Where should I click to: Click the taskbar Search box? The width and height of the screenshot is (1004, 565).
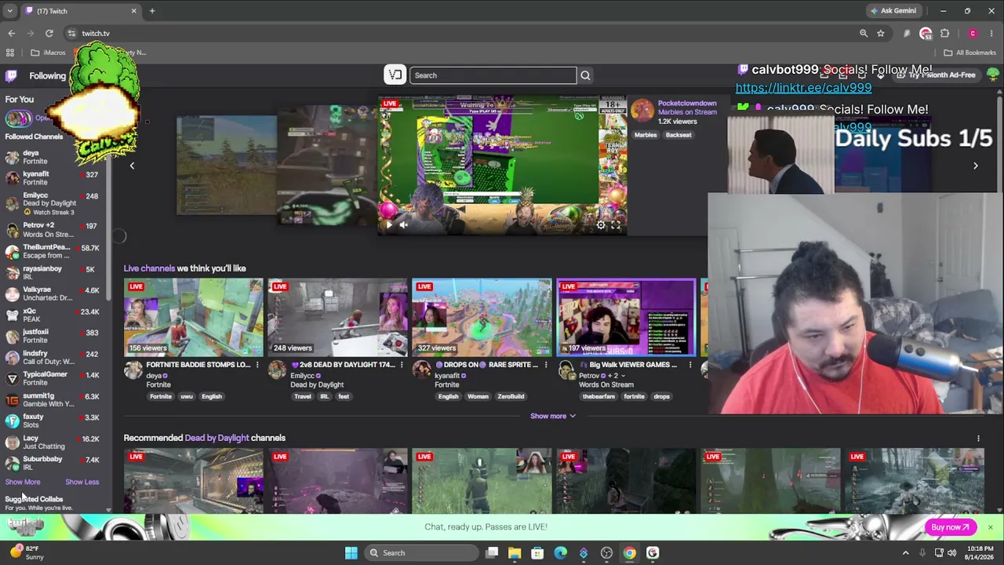(x=421, y=552)
